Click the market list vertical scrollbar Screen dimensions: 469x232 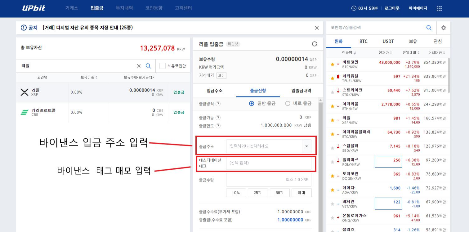449,75
